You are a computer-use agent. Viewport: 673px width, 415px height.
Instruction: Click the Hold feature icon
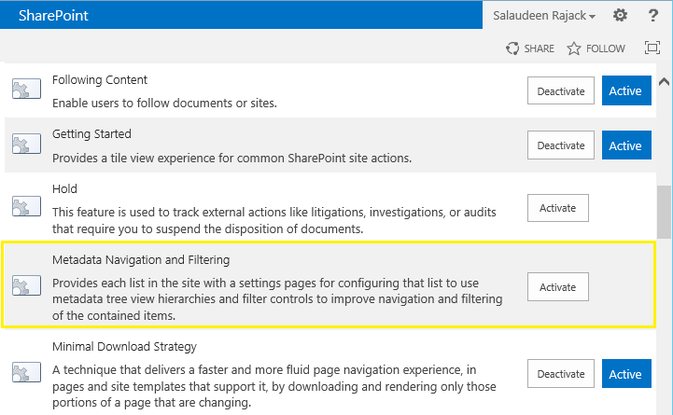point(26,207)
